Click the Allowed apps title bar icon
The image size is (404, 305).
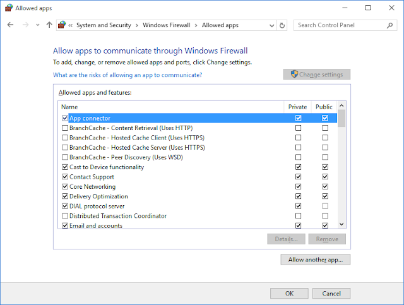tap(8, 8)
